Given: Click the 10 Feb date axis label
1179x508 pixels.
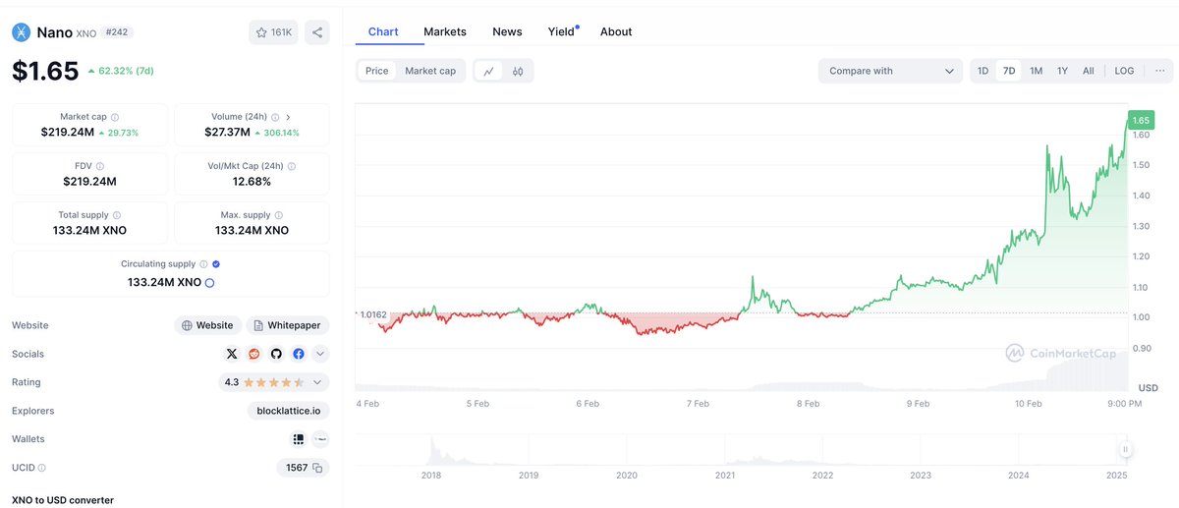Looking at the screenshot, I should [1029, 404].
